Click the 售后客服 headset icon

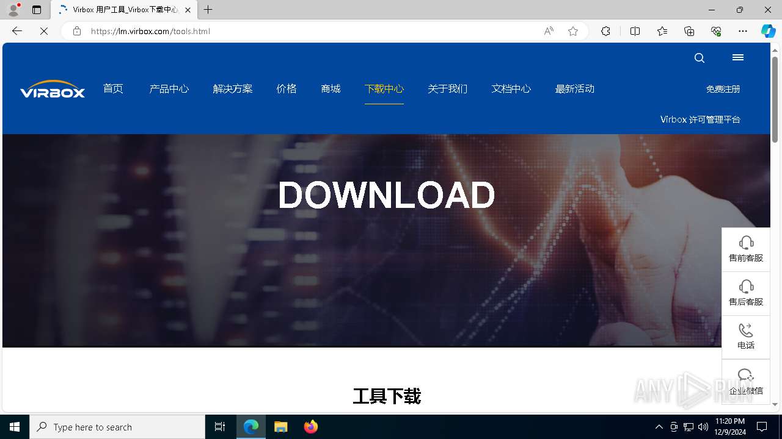746,286
